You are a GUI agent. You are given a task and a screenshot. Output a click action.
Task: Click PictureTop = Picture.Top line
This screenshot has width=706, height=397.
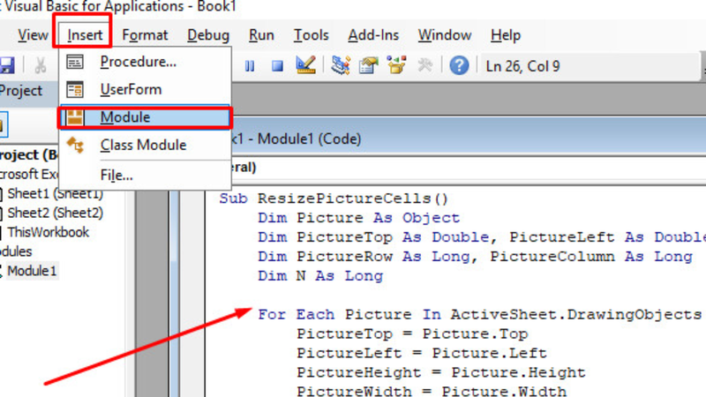click(x=412, y=334)
